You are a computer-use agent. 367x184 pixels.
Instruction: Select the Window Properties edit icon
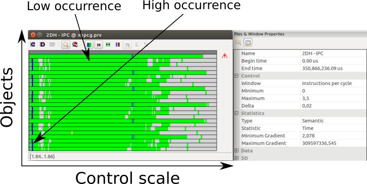[x=248, y=43]
